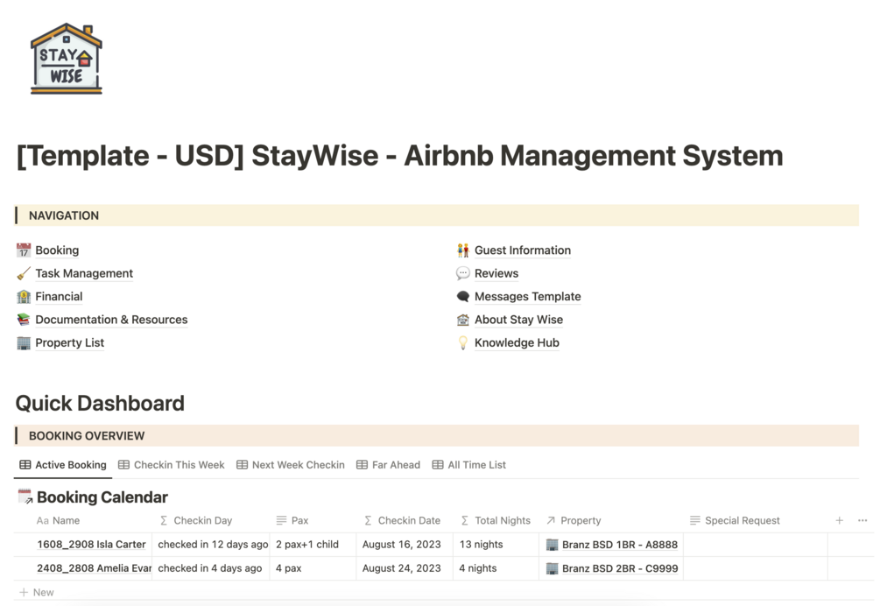Click the people icon beside Guest Information
Viewport: 880px width, 606px height.
[x=463, y=250]
